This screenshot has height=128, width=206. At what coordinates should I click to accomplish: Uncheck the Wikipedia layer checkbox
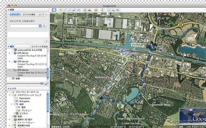(15, 101)
